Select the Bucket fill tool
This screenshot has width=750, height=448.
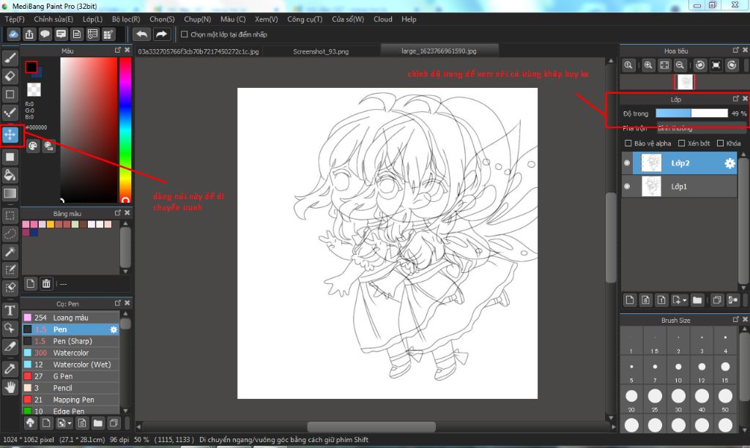click(x=10, y=175)
